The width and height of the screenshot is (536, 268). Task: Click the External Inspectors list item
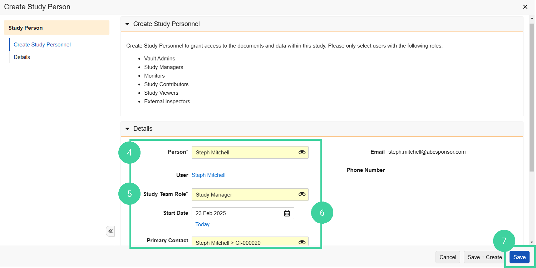click(x=167, y=101)
